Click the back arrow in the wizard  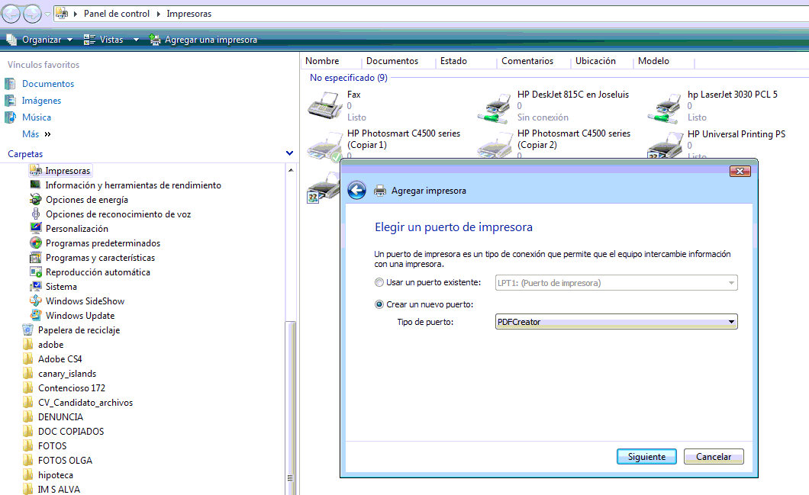coord(356,190)
